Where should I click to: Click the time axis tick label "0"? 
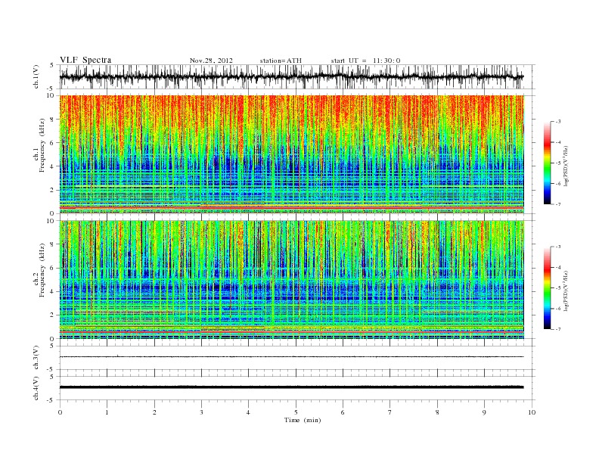pyautogui.click(x=60, y=412)
